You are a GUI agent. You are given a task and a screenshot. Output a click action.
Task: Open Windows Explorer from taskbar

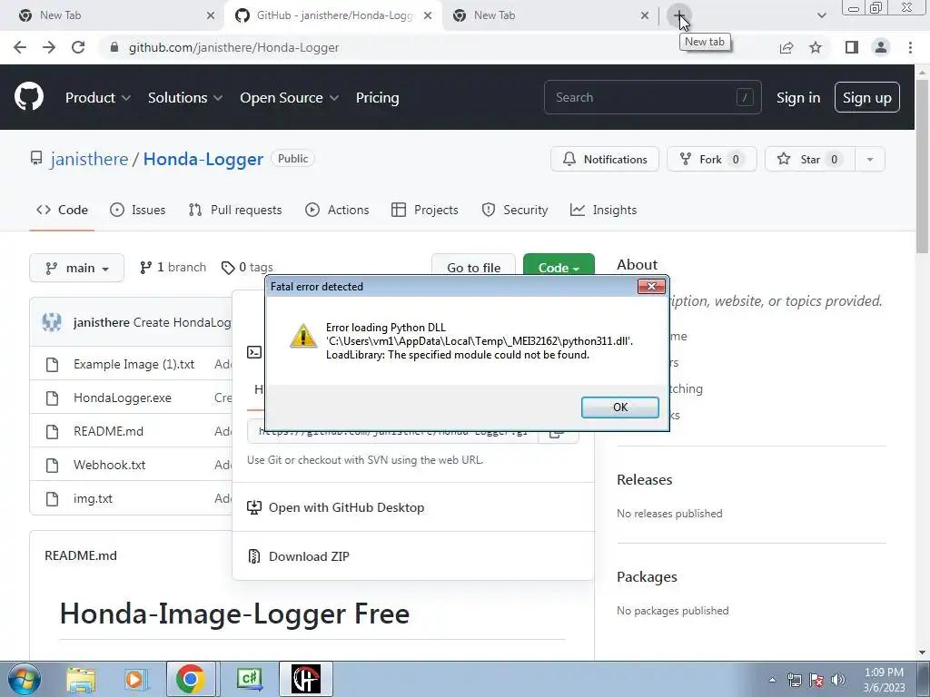point(81,679)
